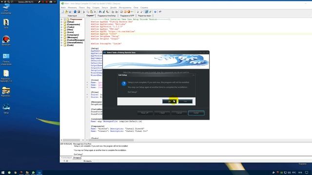This screenshot has width=312, height=175.
Task: Expand the [Setup] tree node
Action: [62, 22]
